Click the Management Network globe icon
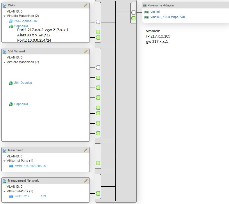This screenshot has height=204, width=229. coord(4,181)
